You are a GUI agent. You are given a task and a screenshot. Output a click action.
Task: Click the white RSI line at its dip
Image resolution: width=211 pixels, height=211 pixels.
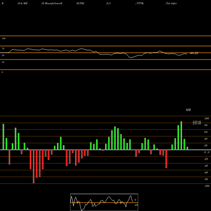(131, 57)
